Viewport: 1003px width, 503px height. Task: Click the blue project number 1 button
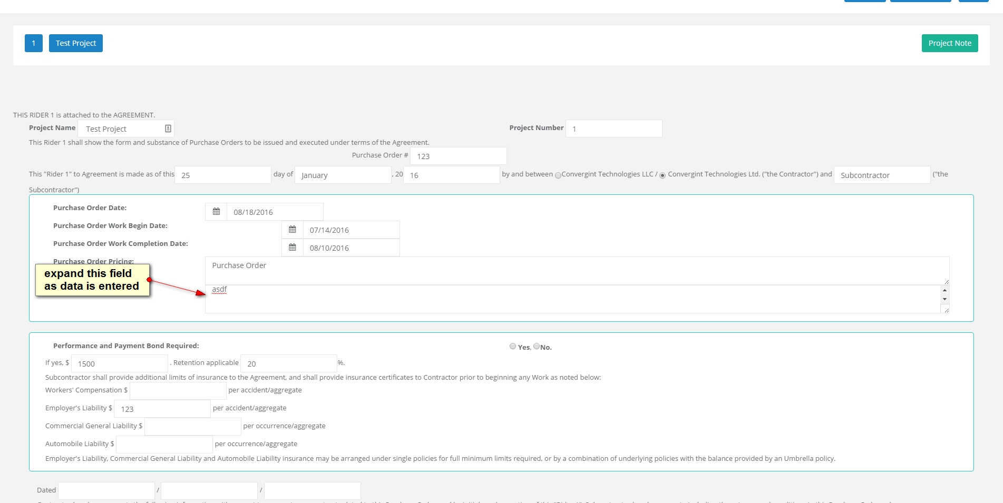point(34,43)
